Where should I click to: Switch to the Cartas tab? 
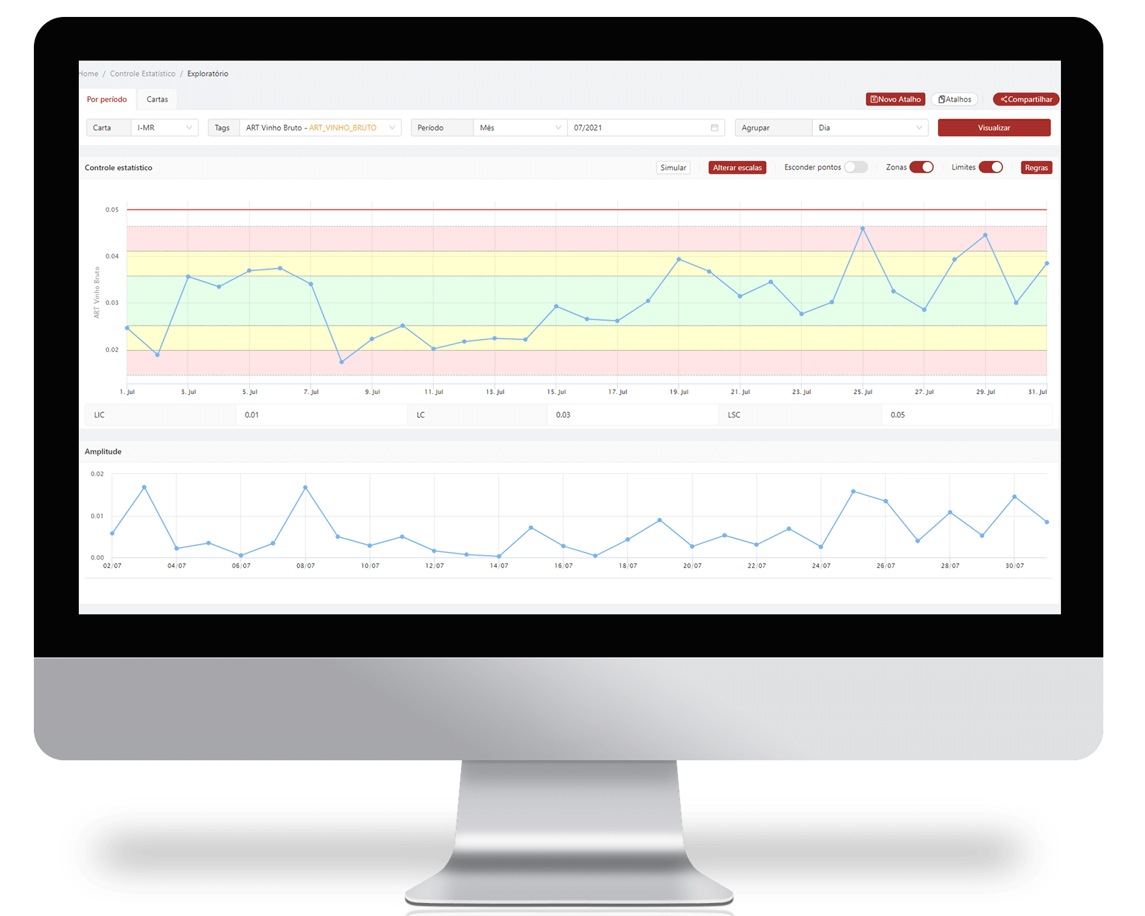pos(157,100)
